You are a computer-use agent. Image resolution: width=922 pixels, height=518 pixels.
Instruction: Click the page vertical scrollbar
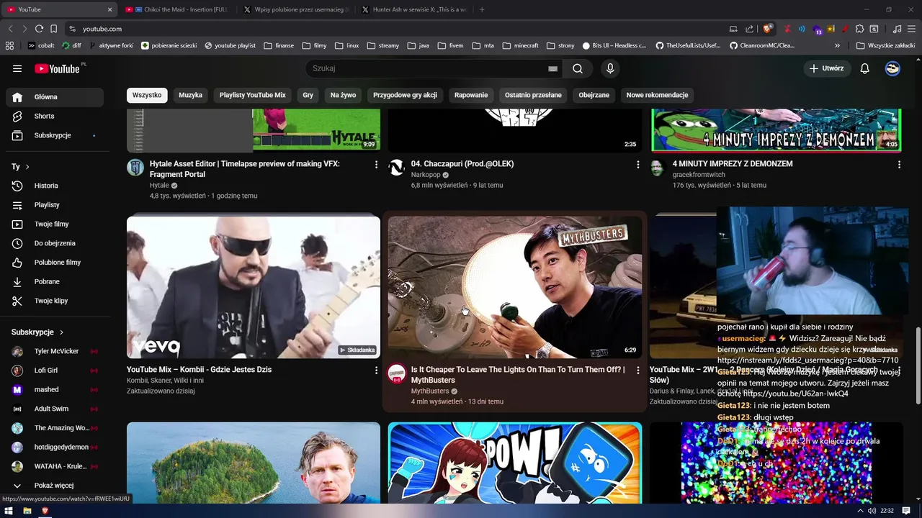(x=918, y=365)
